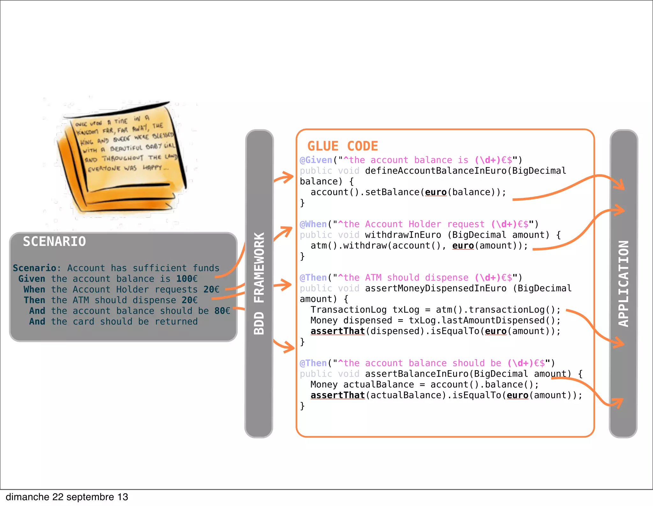
Task: Click the @When annotation keyword
Action: tap(313, 224)
